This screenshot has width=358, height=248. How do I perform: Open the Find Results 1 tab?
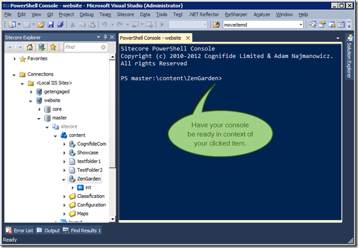pos(82,230)
